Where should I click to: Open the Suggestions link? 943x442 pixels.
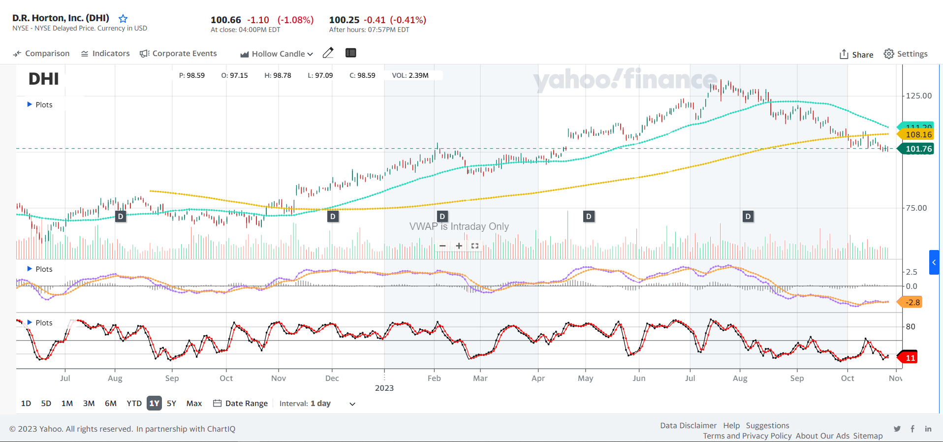(767, 425)
